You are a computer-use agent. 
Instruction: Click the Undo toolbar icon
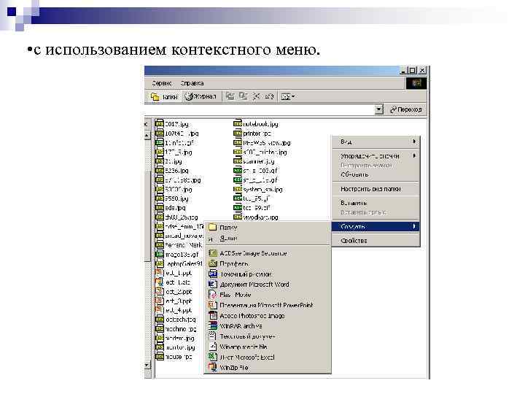pos(269,96)
